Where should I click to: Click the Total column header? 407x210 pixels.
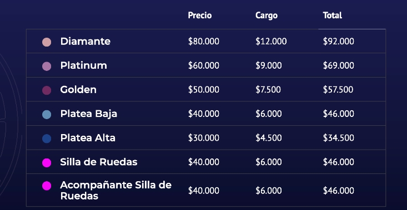[333, 16]
